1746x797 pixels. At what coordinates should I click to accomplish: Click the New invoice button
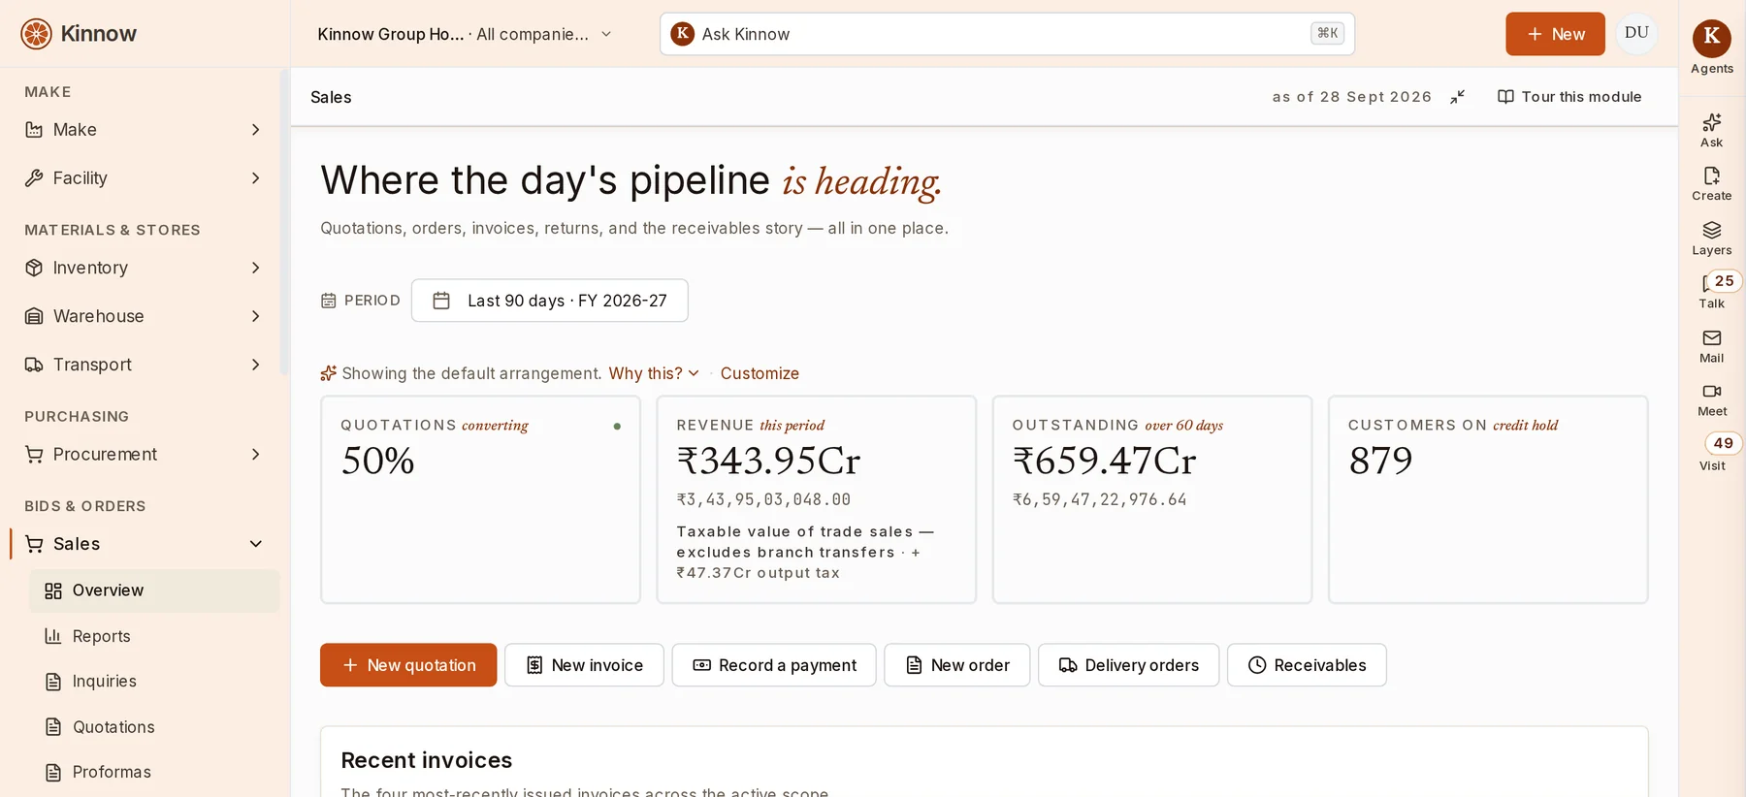click(x=584, y=665)
